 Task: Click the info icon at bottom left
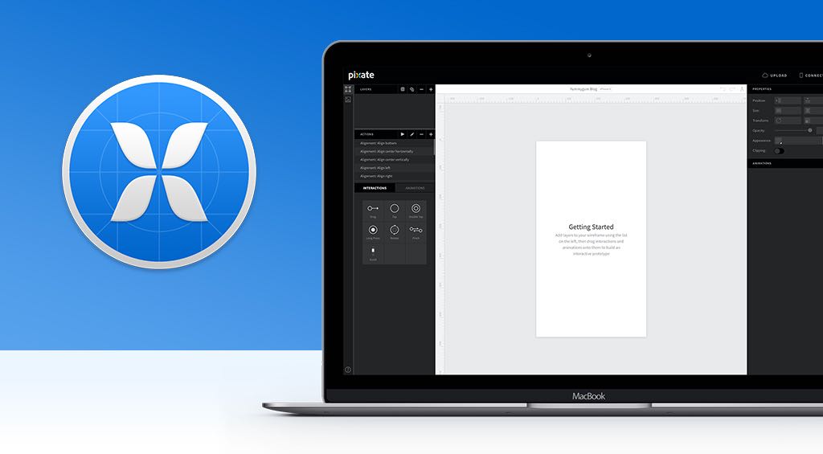(x=348, y=370)
